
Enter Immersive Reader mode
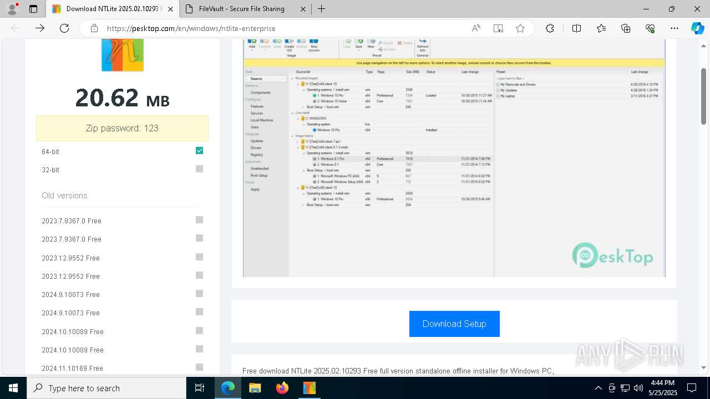(498, 28)
